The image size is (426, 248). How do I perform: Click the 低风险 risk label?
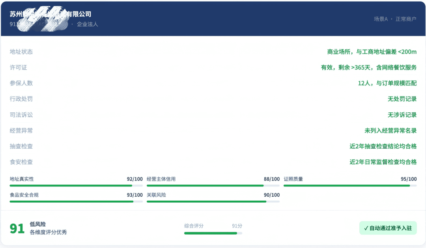tap(38, 224)
